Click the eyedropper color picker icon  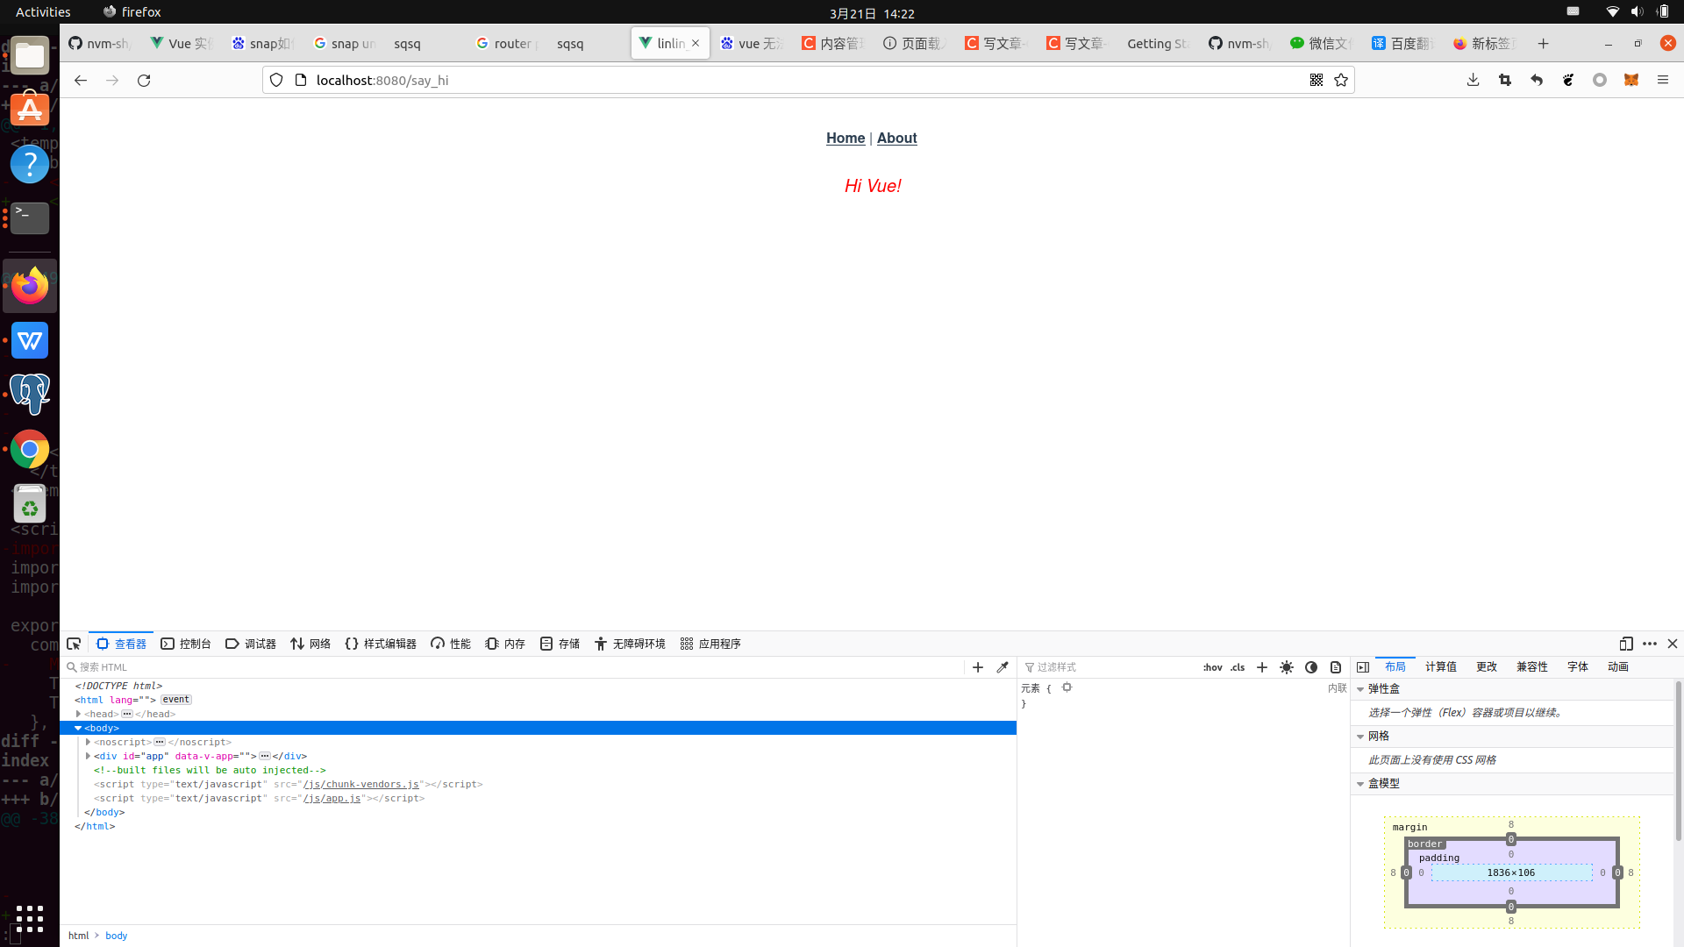click(1003, 667)
